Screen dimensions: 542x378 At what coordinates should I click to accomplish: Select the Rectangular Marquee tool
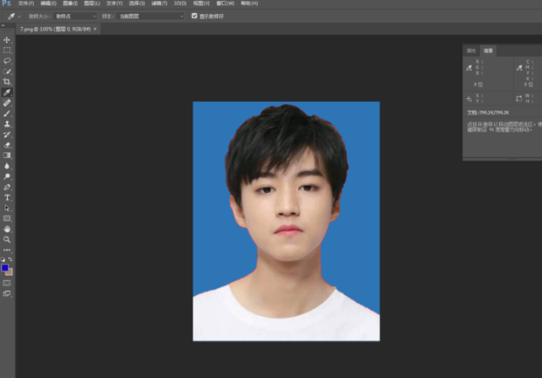tap(7, 51)
